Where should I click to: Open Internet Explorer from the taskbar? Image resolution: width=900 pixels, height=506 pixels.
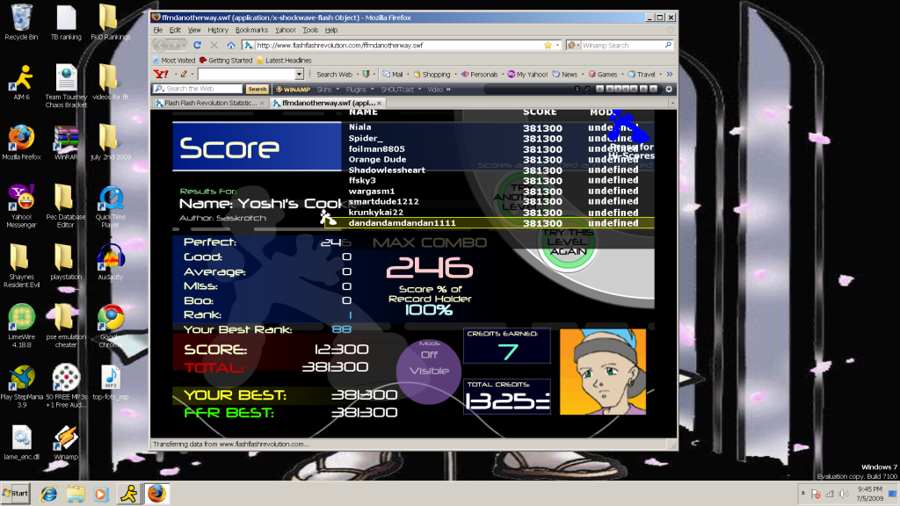click(x=49, y=493)
